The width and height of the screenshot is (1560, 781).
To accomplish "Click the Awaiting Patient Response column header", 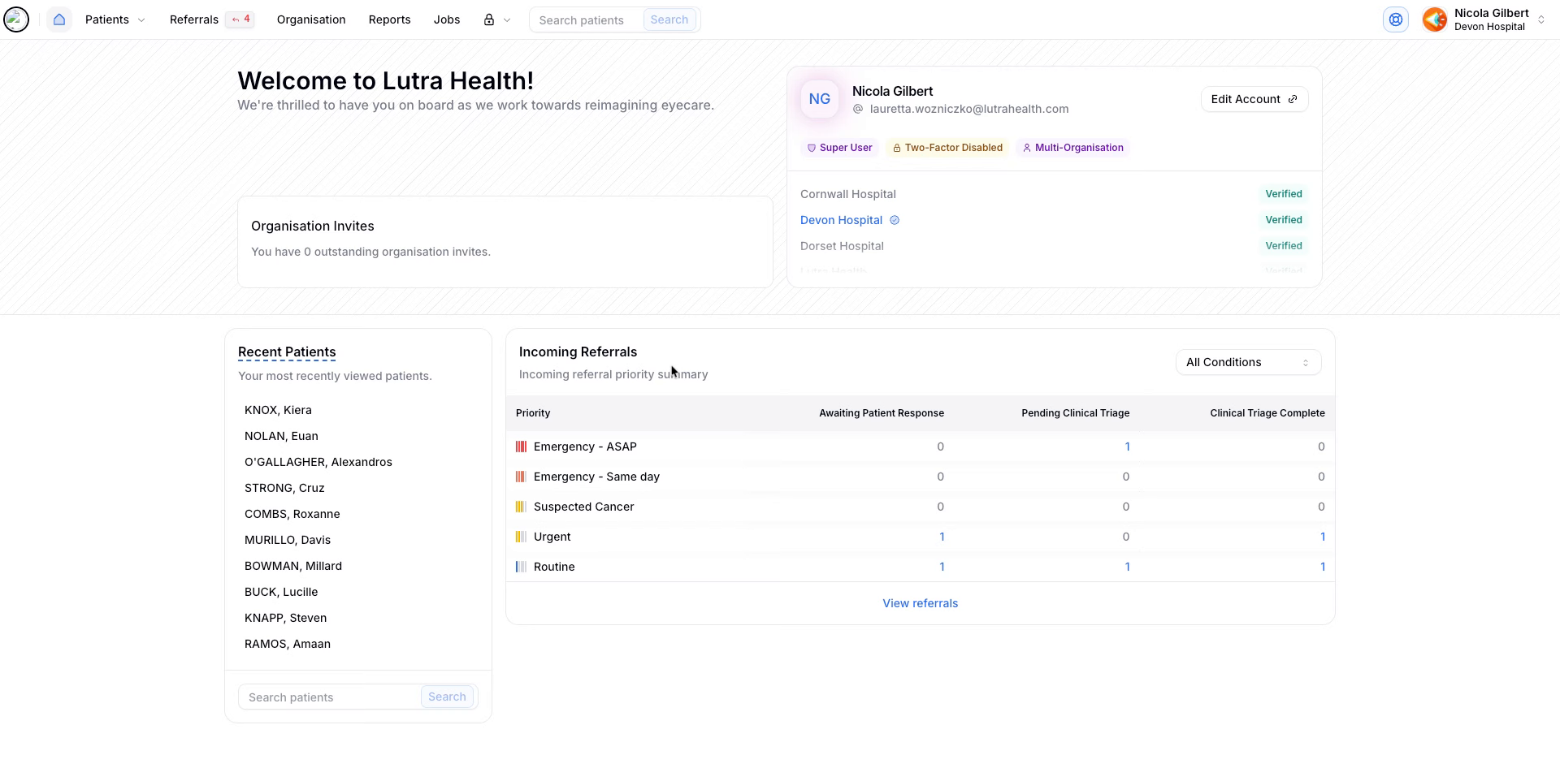I will (x=882, y=413).
